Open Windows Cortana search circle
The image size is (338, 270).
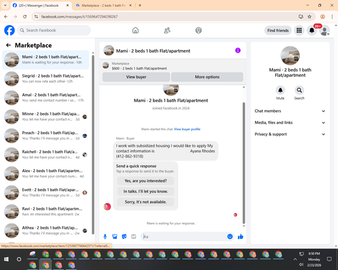tap(19, 259)
